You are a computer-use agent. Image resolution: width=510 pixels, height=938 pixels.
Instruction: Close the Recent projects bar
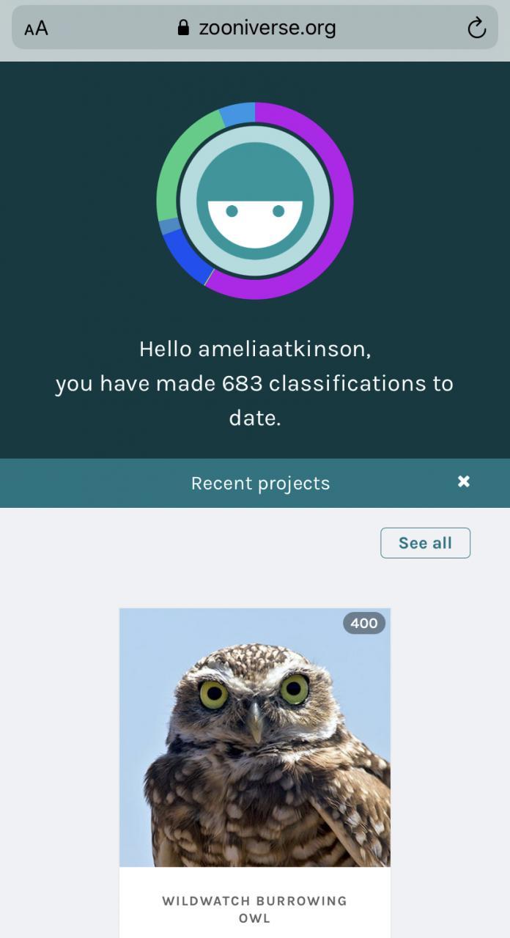coord(463,481)
